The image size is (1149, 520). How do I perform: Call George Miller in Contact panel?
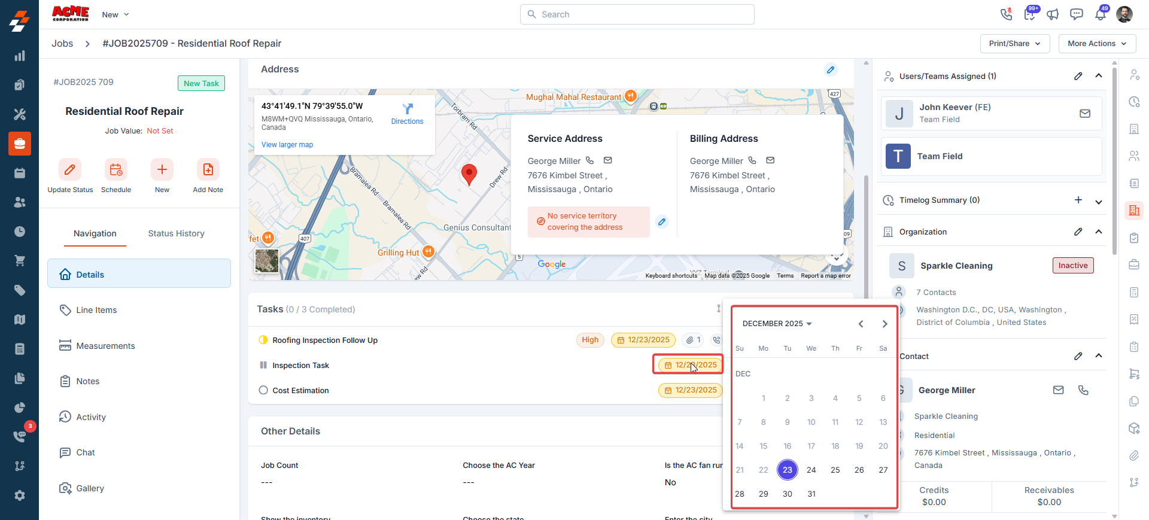1083,390
